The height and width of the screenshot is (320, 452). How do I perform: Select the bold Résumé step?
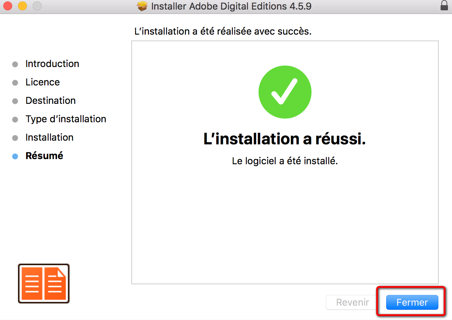(x=44, y=156)
